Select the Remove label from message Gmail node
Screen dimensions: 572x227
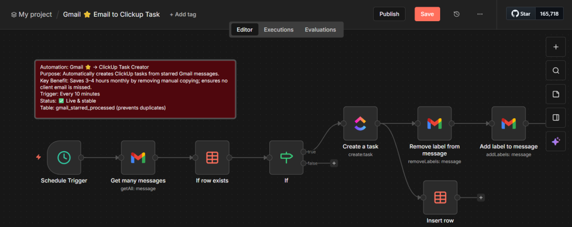click(x=434, y=123)
